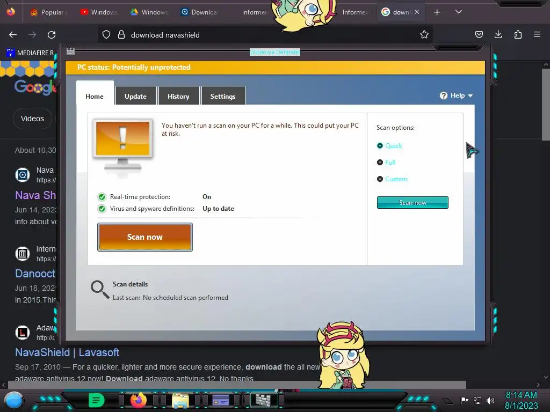Click the Videos filter in Google results
Screen dimensions: 550x412
[x=32, y=119]
